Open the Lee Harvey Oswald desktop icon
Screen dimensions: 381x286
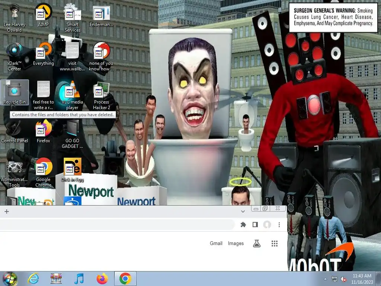pos(15,18)
